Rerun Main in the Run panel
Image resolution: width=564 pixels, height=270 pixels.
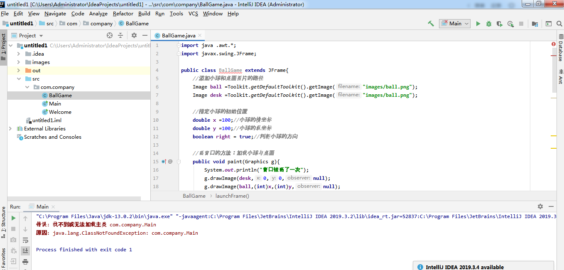[13, 218]
